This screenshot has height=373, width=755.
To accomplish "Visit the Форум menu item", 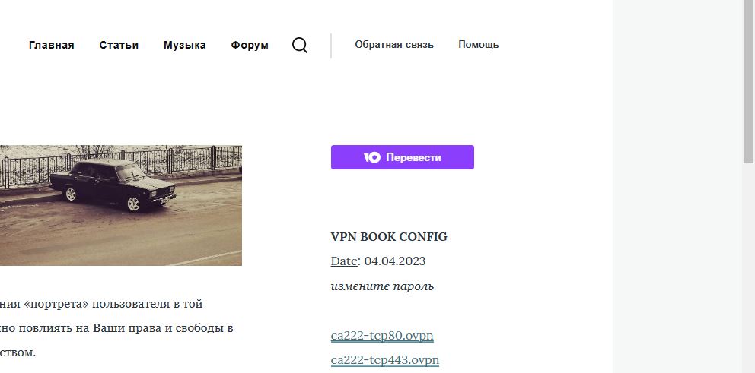I will coord(250,45).
